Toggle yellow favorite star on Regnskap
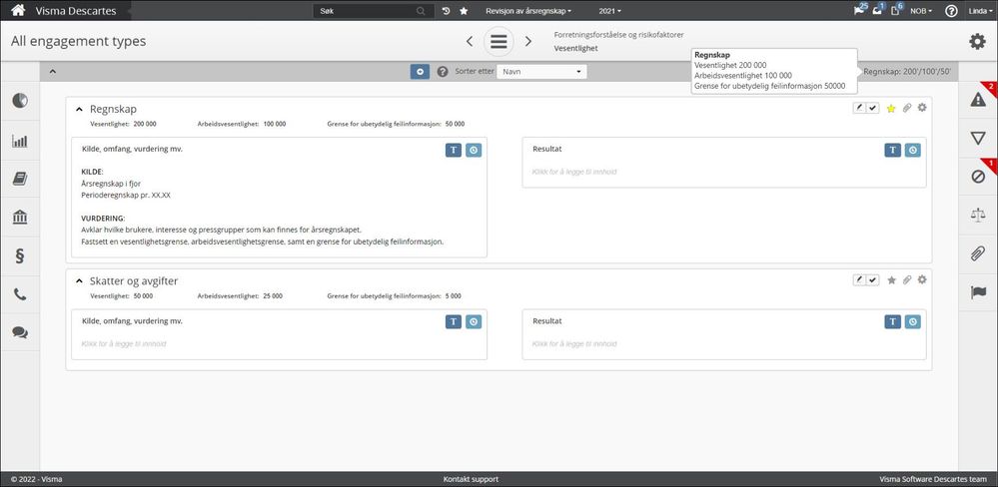The width and height of the screenshot is (998, 487). [x=891, y=109]
